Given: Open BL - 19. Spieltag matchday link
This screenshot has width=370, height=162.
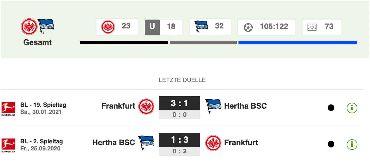Looking at the screenshot, I should point(43,105).
